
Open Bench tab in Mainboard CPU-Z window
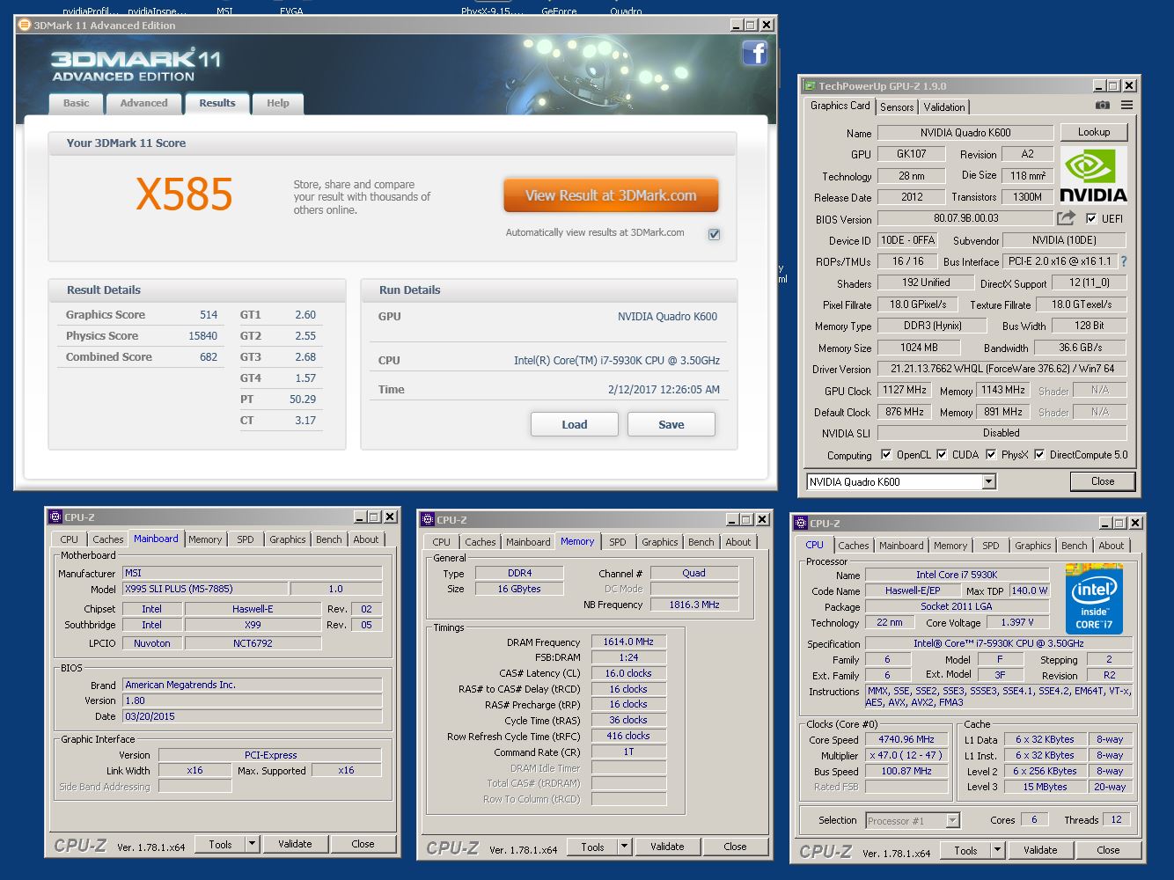pos(329,539)
